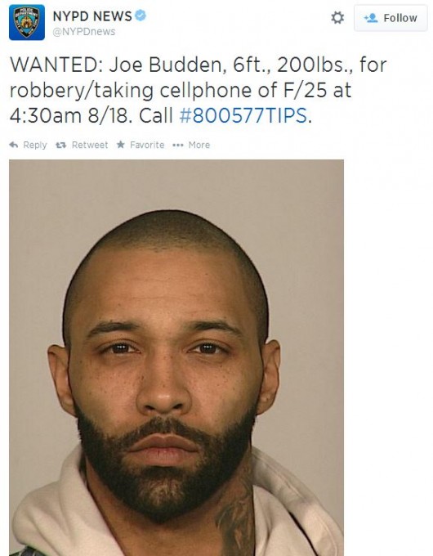Click the Reply text label
433x556 pixels.
click(x=35, y=145)
